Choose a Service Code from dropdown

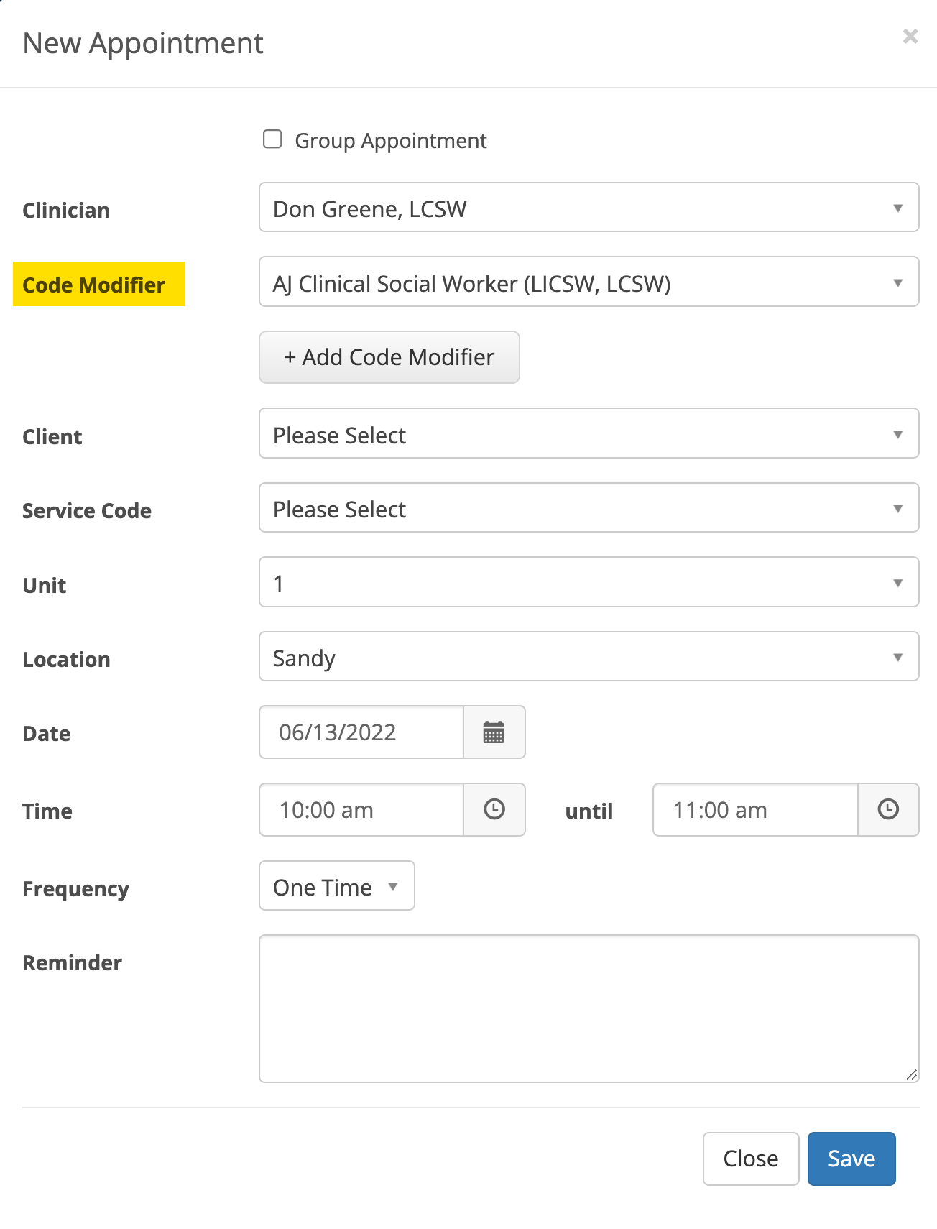[588, 508]
